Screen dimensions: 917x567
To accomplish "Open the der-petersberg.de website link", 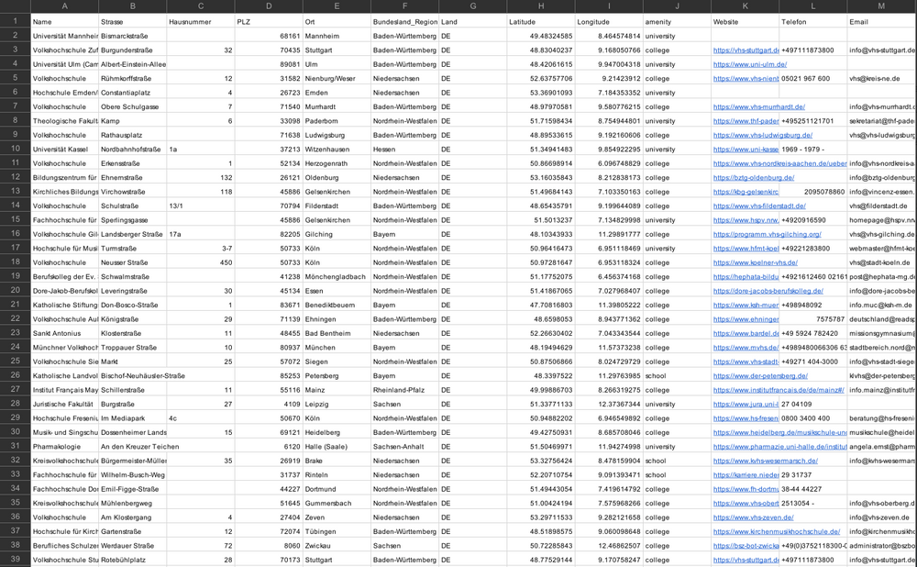I will click(760, 375).
